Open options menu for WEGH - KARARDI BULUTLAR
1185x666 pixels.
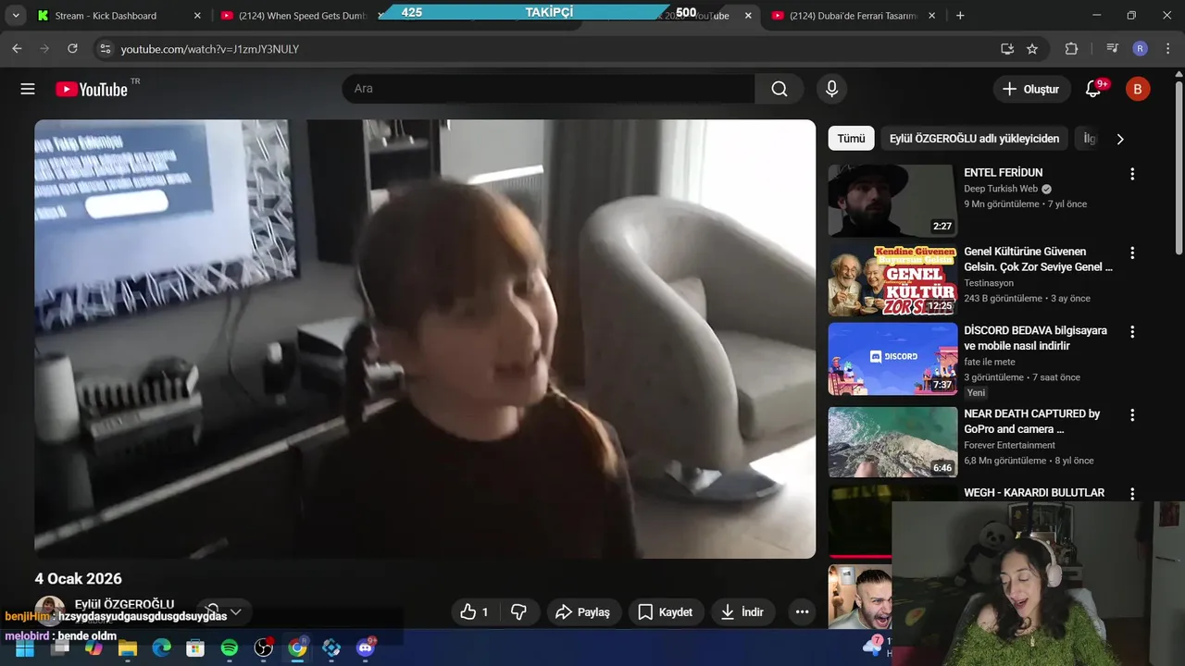(x=1131, y=494)
